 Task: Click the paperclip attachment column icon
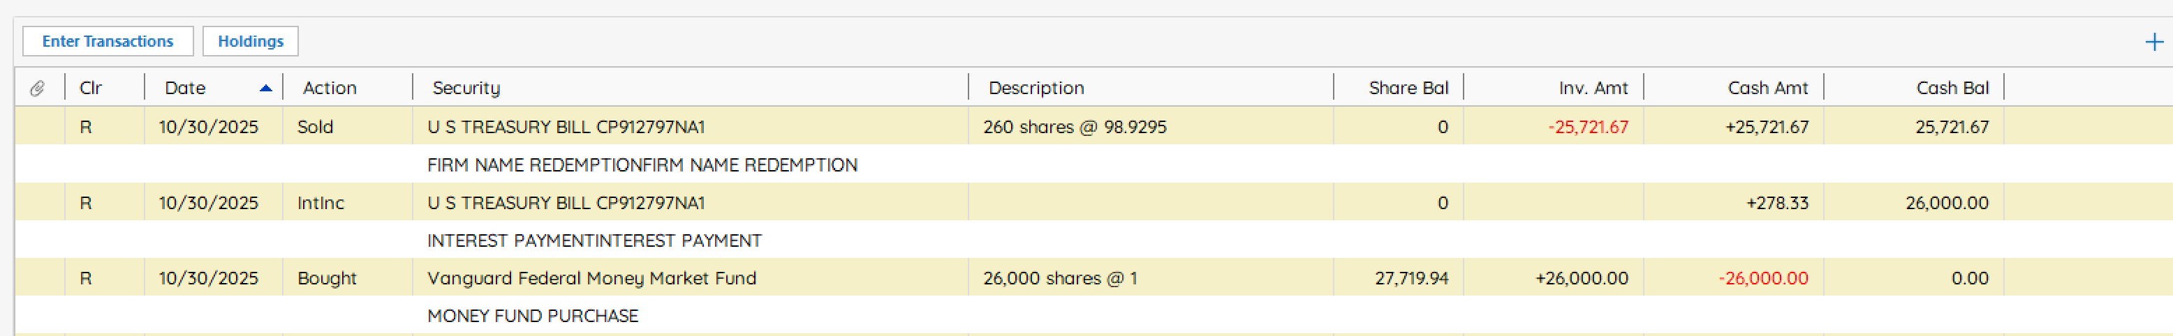[37, 88]
